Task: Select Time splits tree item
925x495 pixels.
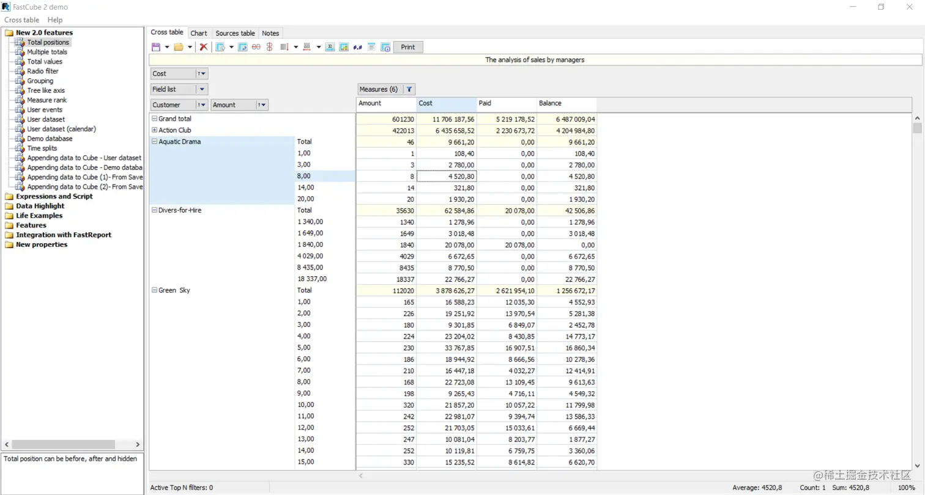Action: (x=42, y=148)
